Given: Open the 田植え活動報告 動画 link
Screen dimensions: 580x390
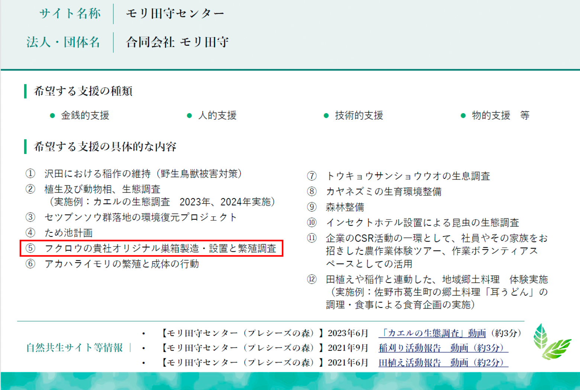Looking at the screenshot, I should pos(443,362).
